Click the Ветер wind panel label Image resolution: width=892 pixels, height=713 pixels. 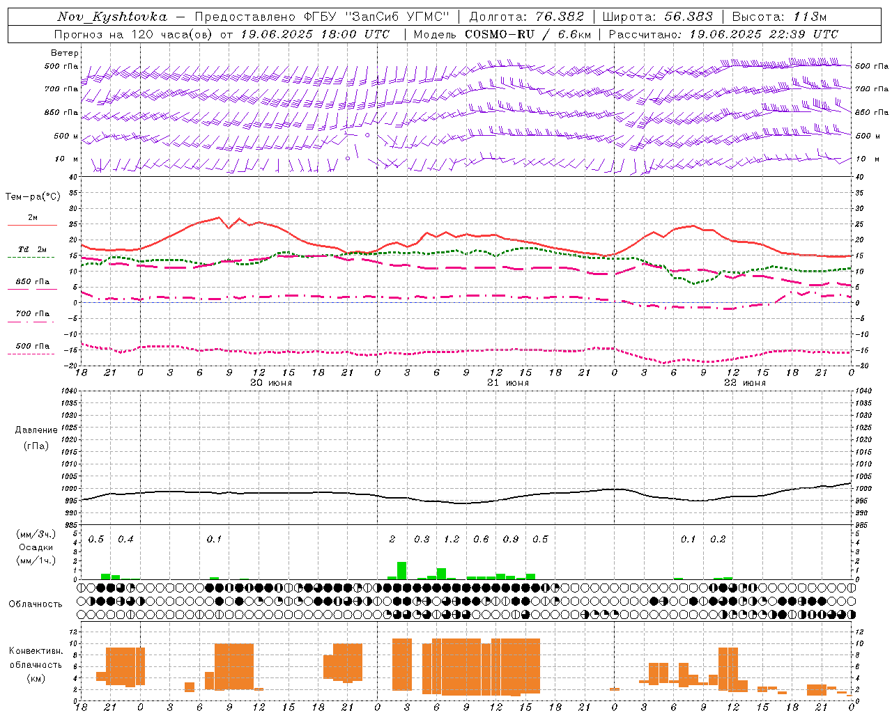(x=65, y=53)
